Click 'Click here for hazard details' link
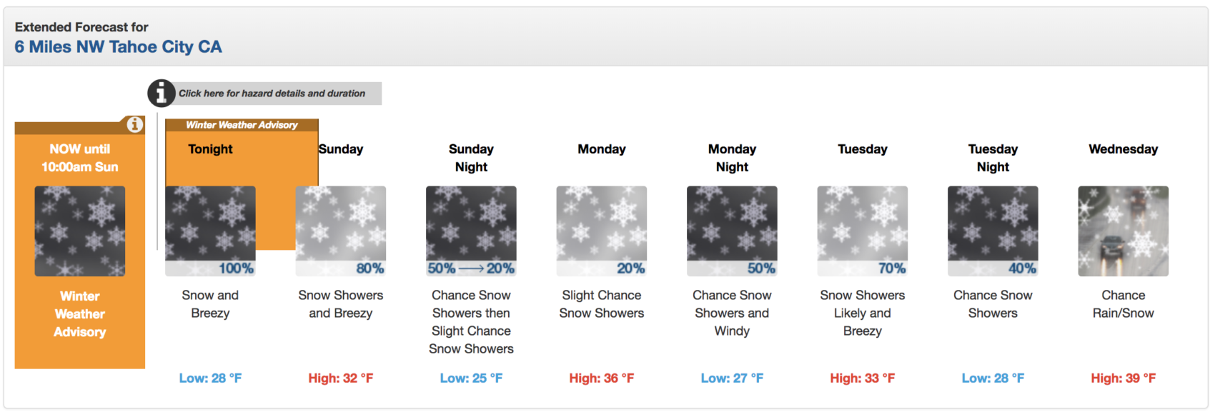1215x412 pixels. point(272,94)
